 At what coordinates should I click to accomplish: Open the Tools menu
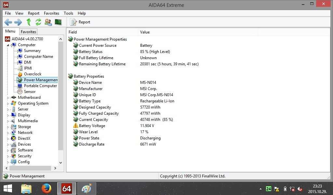tap(68, 13)
